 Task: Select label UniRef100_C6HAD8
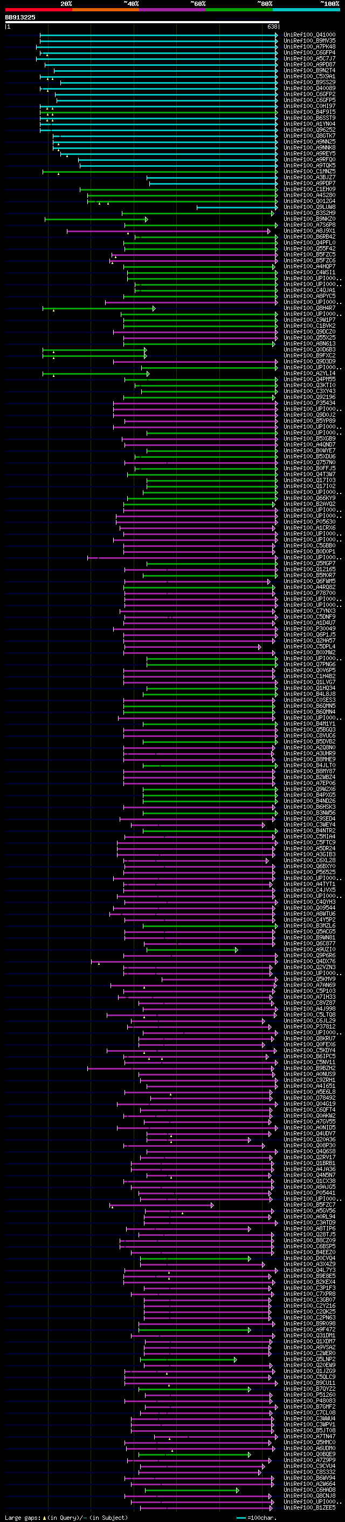coord(309,1490)
